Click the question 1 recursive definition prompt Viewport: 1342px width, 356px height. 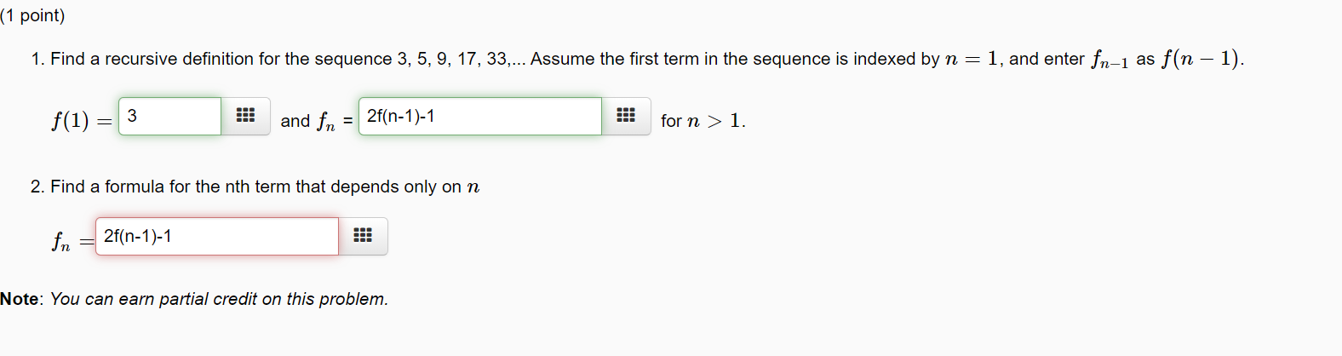pos(637,59)
